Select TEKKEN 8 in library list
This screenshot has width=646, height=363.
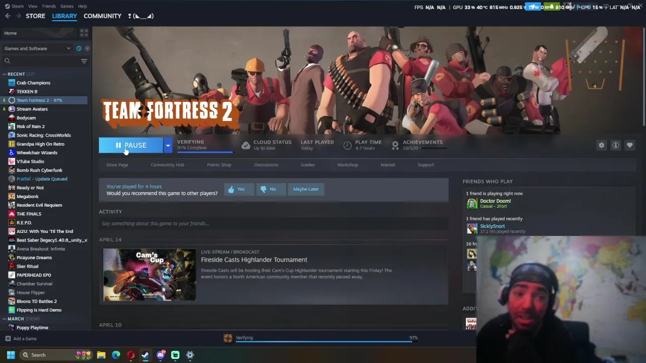click(27, 91)
